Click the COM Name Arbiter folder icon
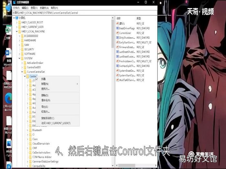Viewport: 226px width, 169px height. pos(30,157)
